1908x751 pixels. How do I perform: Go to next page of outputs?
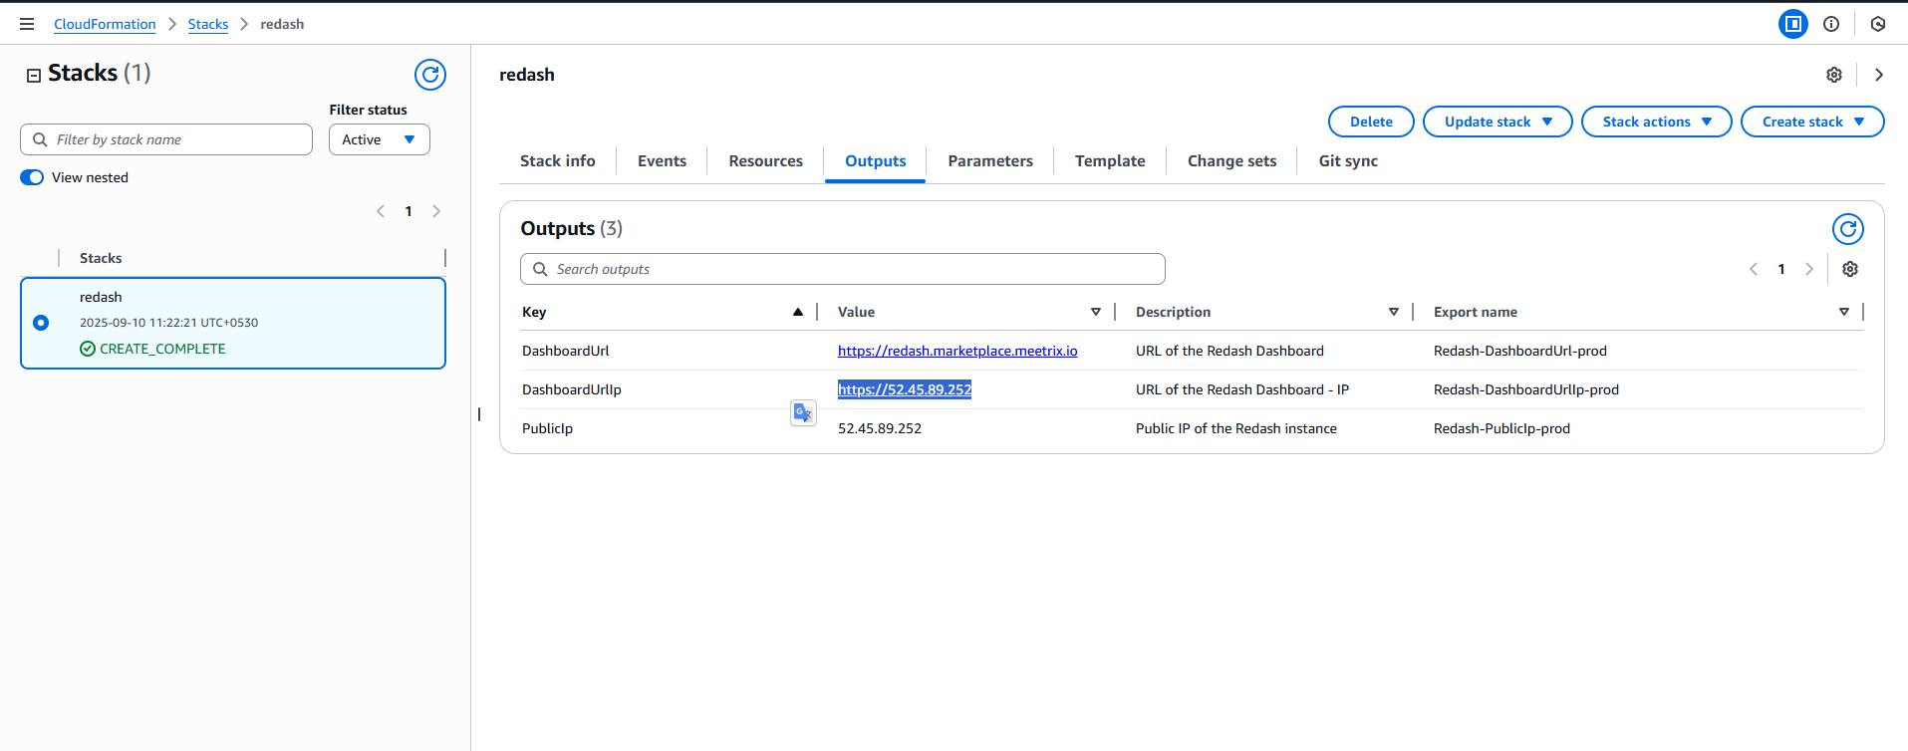[x=1809, y=269]
